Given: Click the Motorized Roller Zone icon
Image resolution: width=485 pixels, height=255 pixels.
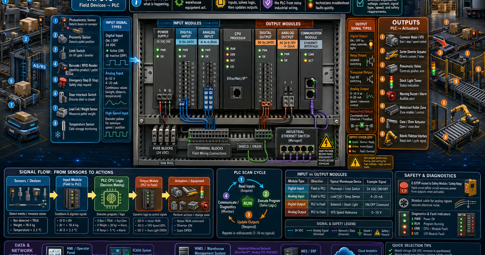Looking at the screenshot, I should tap(391, 109).
